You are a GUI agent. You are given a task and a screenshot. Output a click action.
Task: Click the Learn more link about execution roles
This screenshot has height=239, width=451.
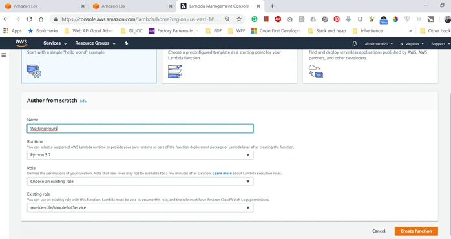click(222, 173)
